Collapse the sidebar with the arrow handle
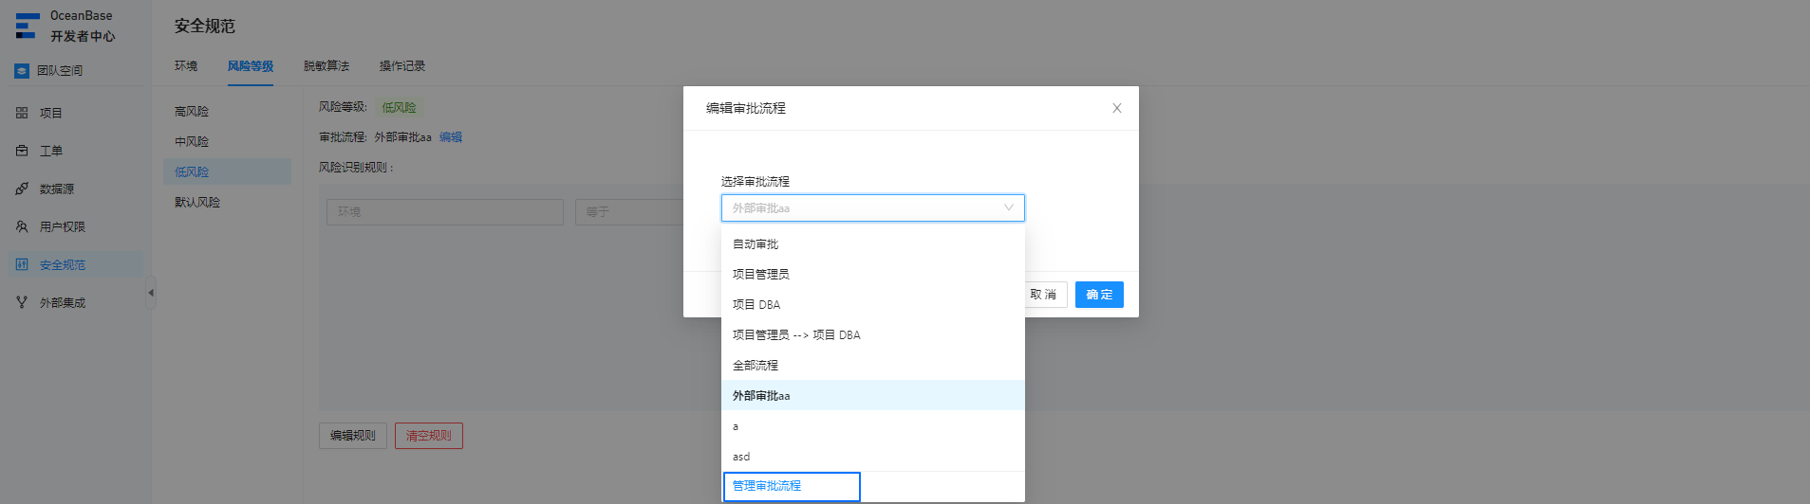Image resolution: width=1810 pixels, height=504 pixels. click(151, 293)
